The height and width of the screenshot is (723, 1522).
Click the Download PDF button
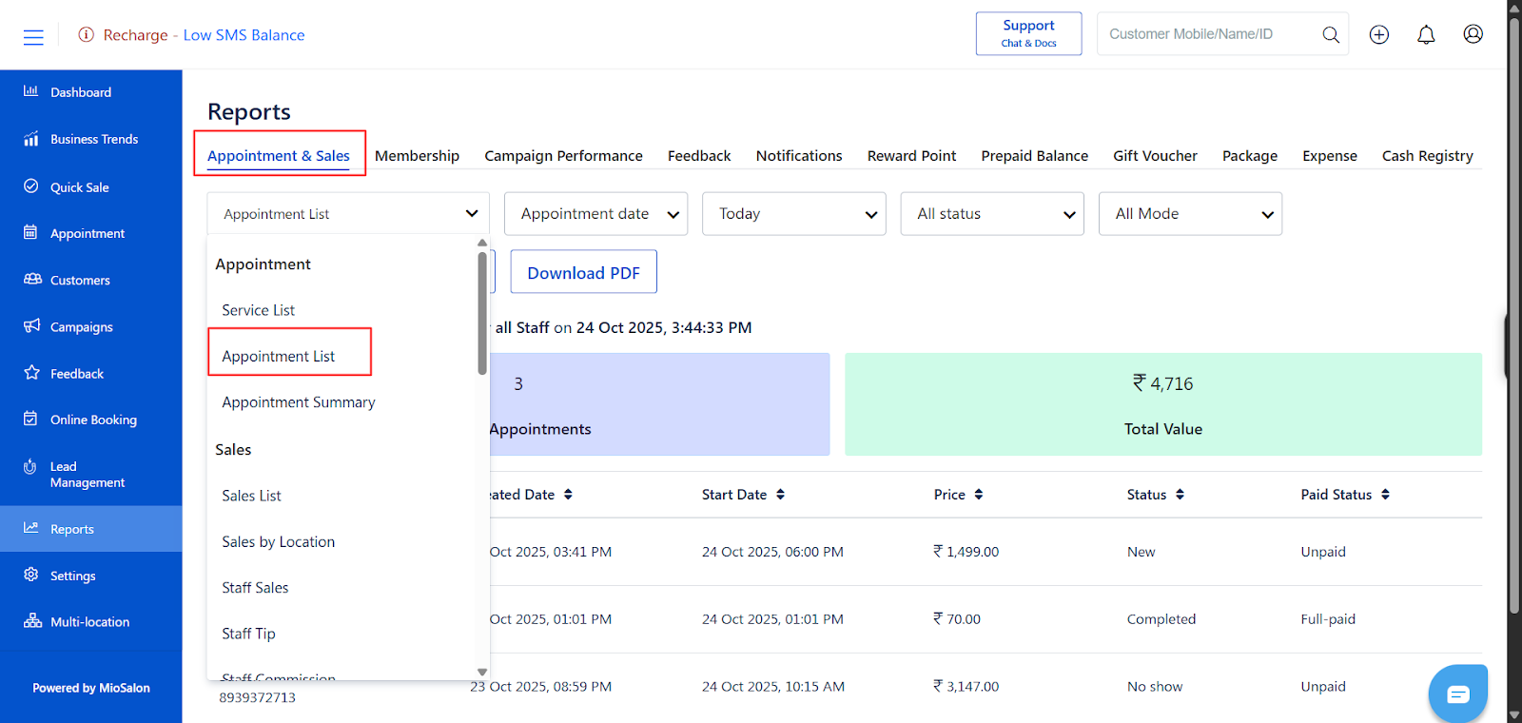[x=583, y=273]
